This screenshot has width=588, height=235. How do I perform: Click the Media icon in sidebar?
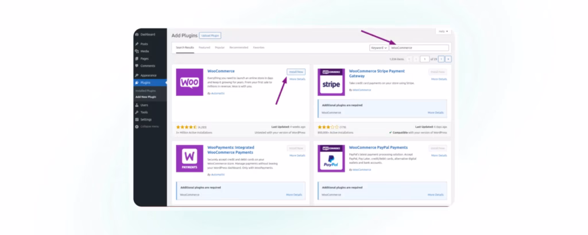tap(137, 51)
